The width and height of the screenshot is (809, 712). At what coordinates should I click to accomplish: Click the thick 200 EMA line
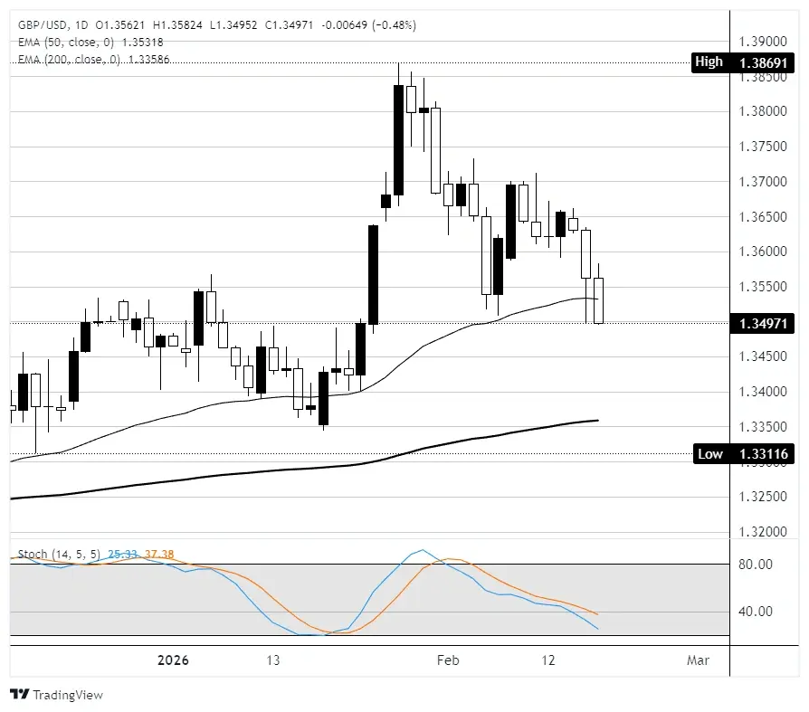pos(362,464)
